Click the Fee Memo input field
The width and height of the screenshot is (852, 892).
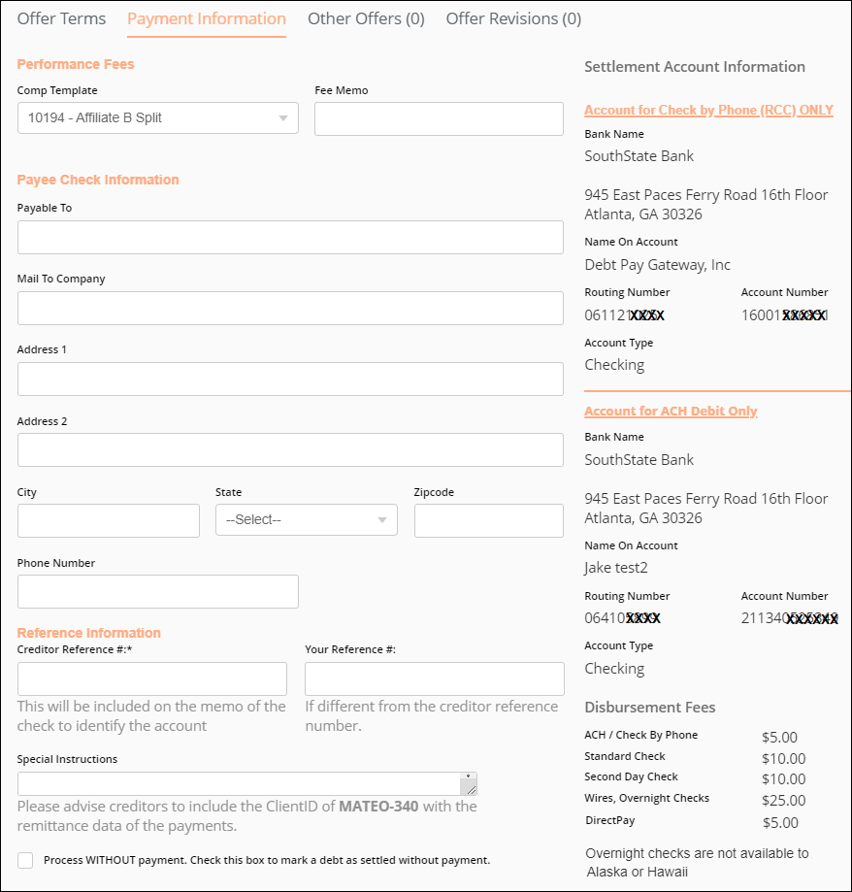(439, 118)
